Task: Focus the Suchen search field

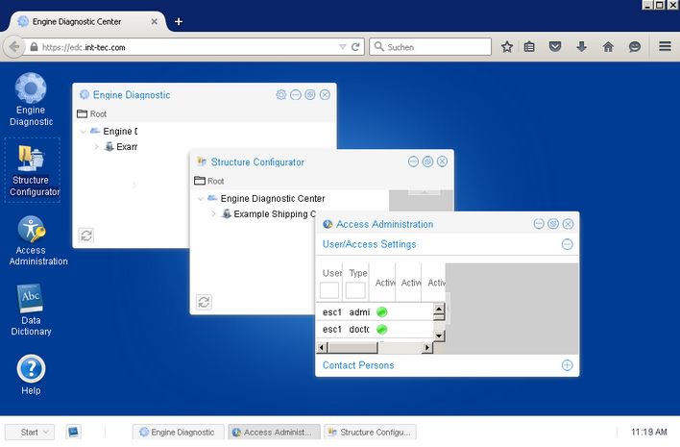Action: pos(430,47)
